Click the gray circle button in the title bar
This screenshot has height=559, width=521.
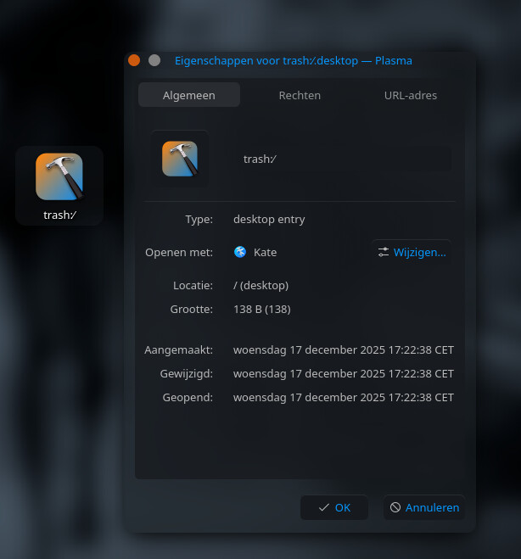(x=154, y=60)
